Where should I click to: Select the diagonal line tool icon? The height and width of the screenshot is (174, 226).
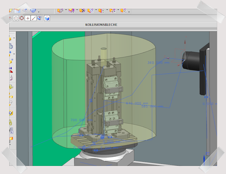point(34,18)
